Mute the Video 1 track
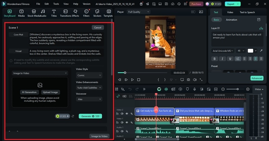 pos(122,122)
